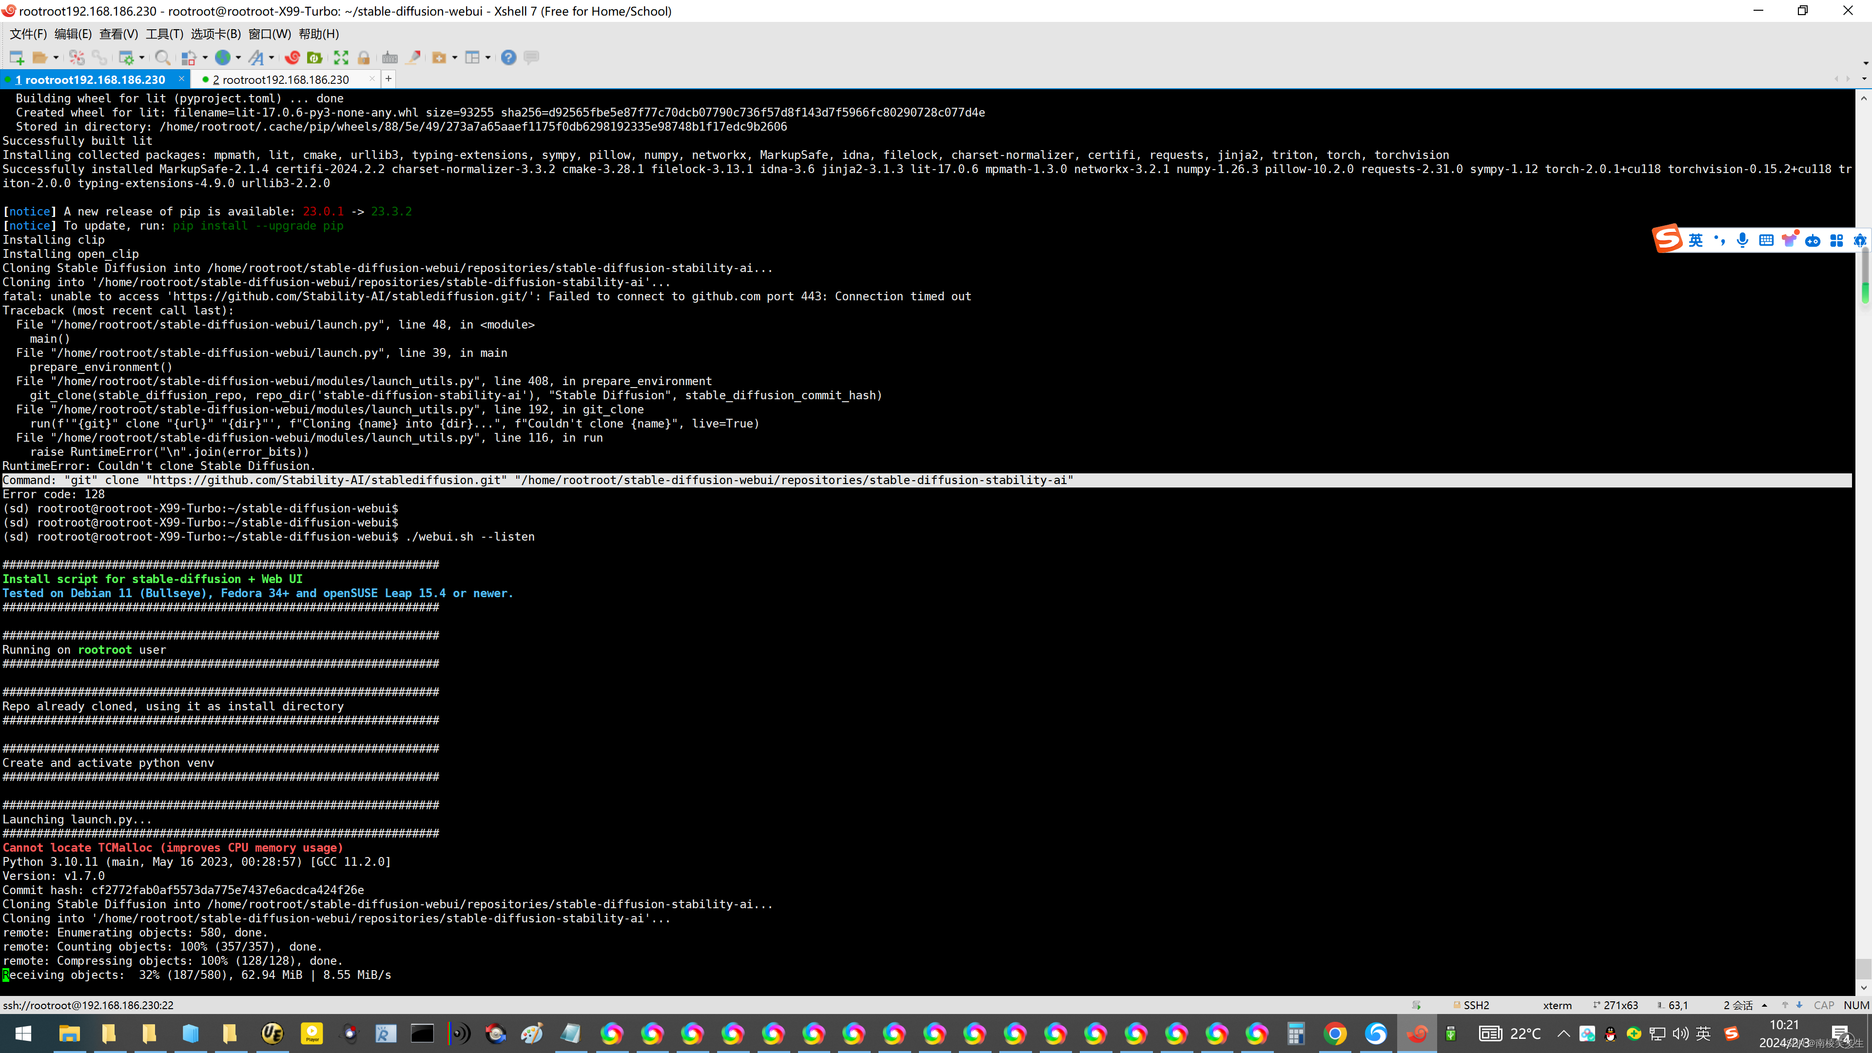Open the Windows Start button
Screen dimensions: 1872x1053
[22, 1033]
